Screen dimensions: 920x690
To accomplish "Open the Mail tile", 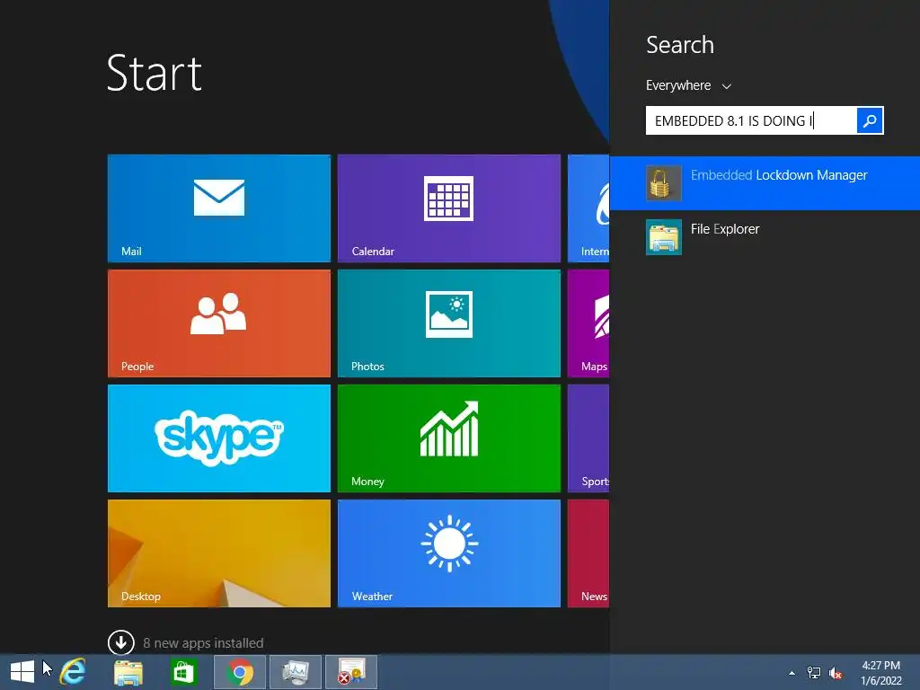I will click(219, 208).
